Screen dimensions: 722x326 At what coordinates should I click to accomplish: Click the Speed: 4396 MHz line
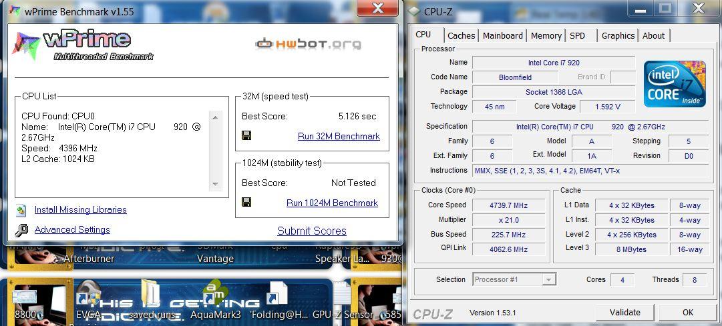[59, 148]
